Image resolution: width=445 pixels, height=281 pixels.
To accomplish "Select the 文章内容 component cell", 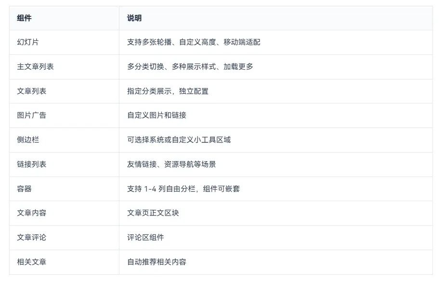I will click(32, 213).
